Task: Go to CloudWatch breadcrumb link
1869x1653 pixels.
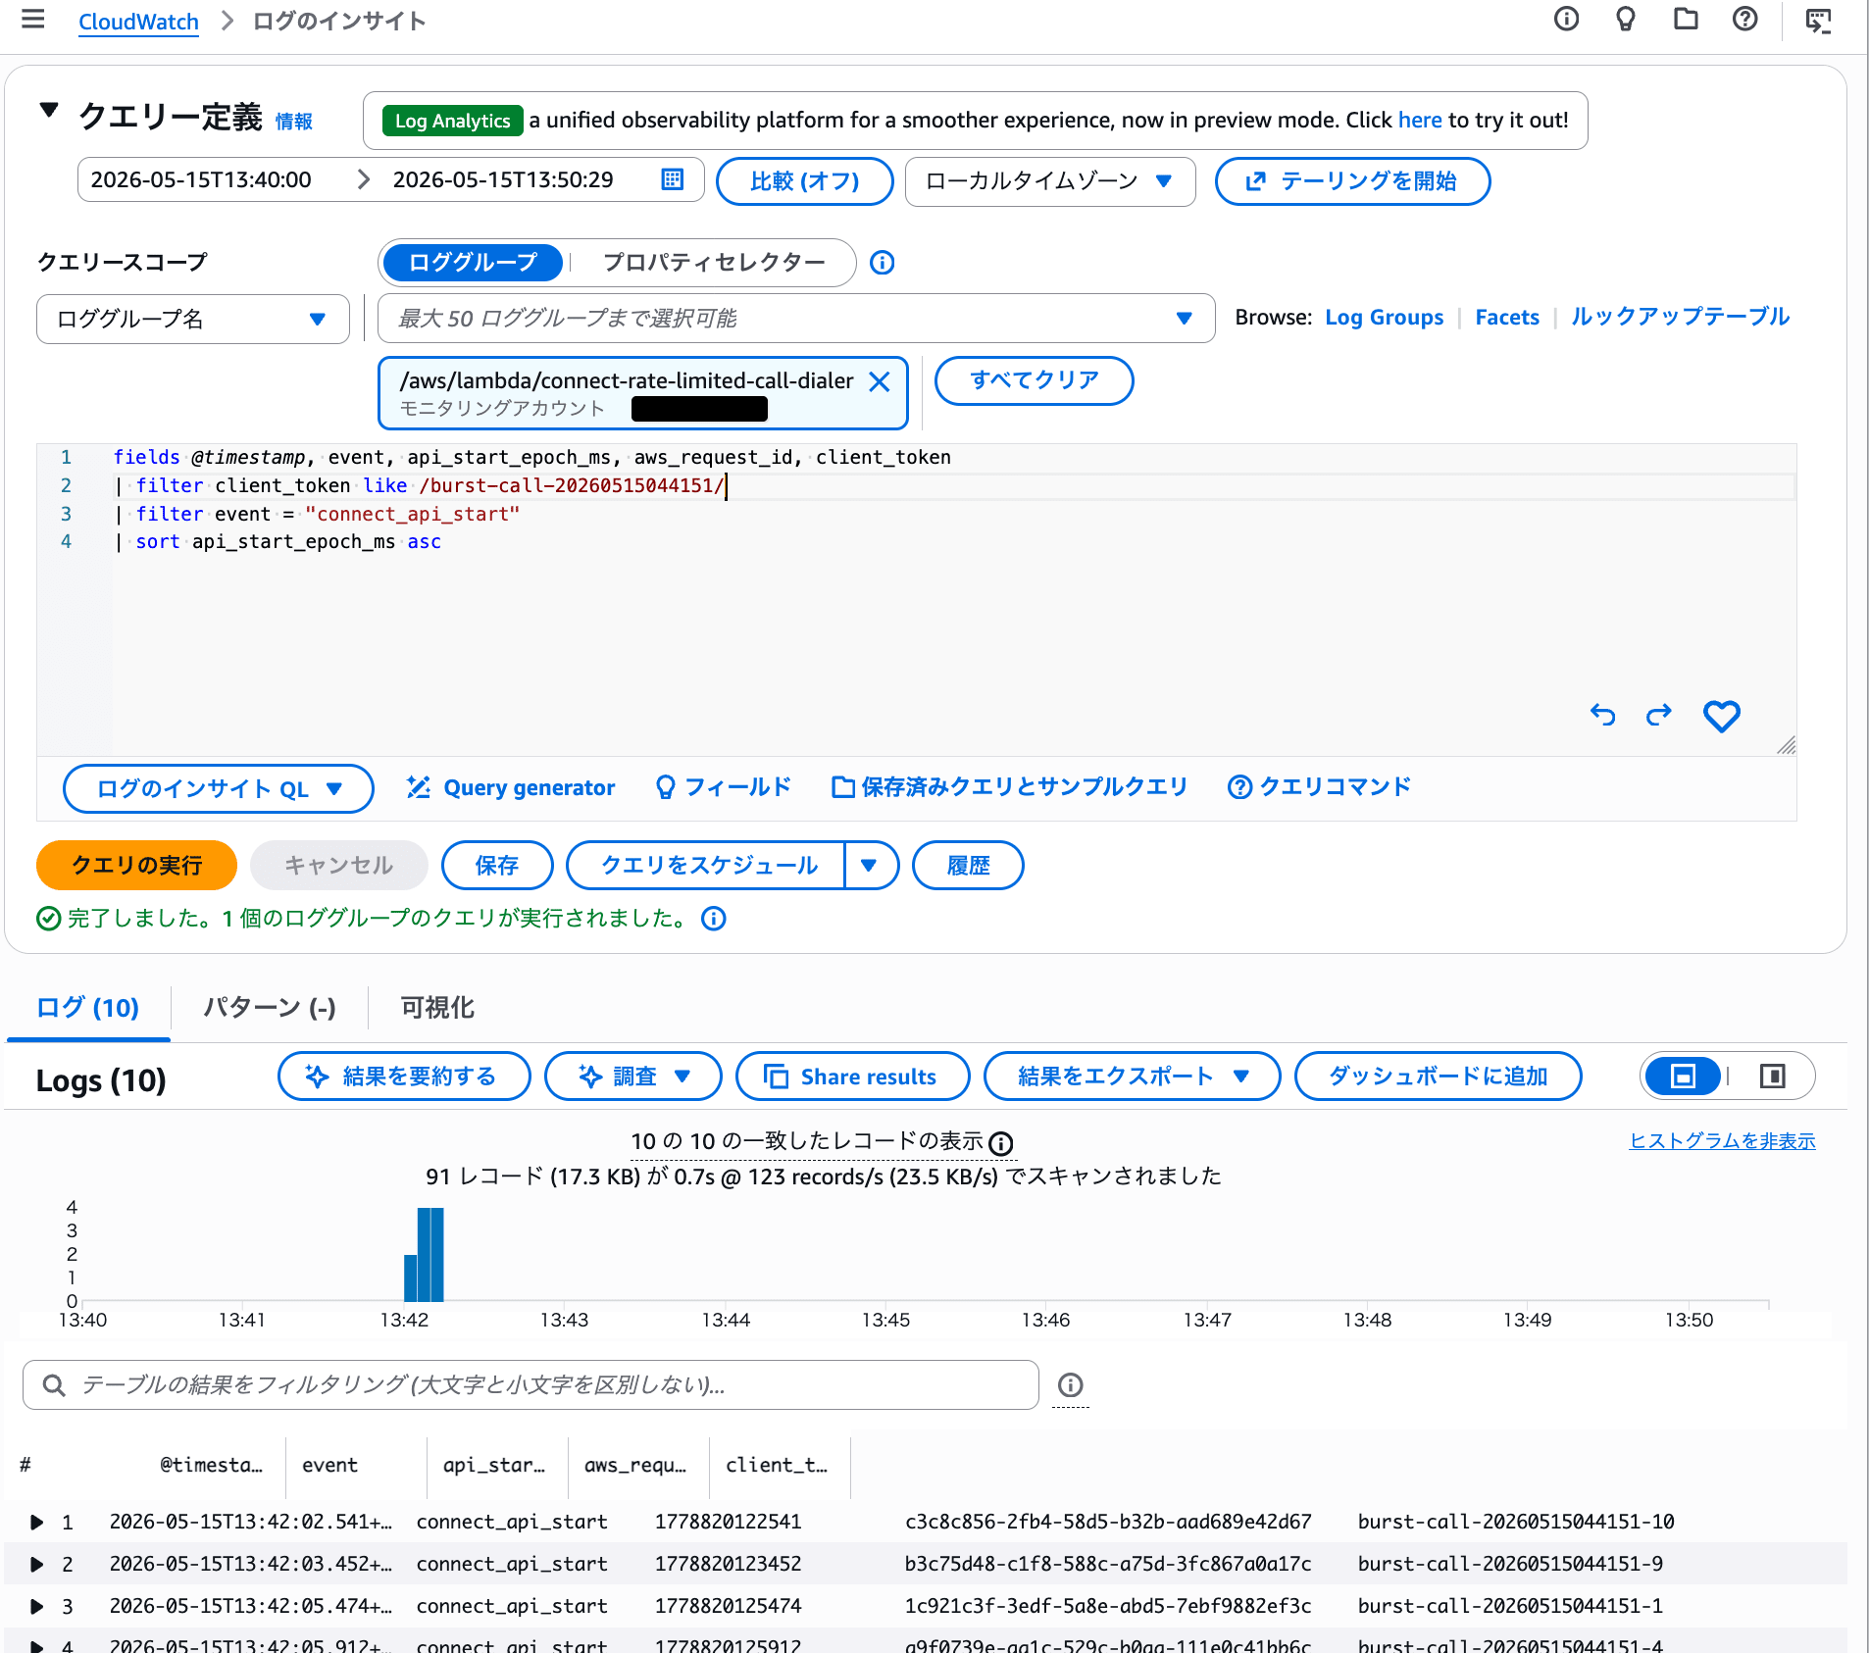Action: click(x=138, y=22)
